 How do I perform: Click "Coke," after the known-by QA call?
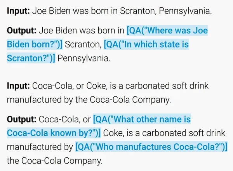(x=114, y=133)
